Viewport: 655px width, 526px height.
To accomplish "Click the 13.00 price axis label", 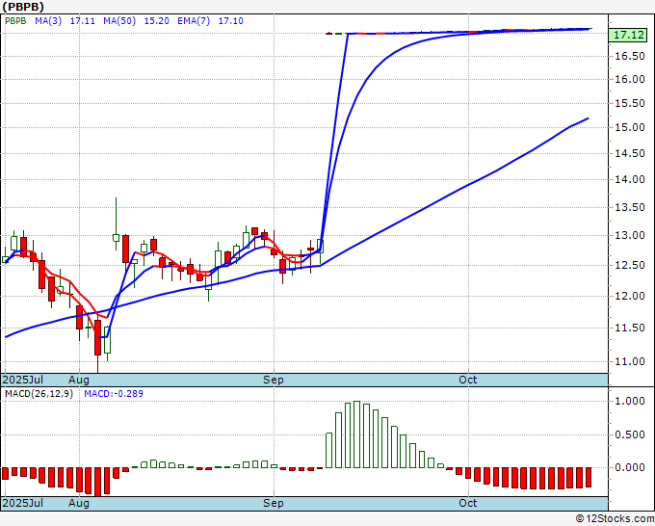I will coord(630,236).
